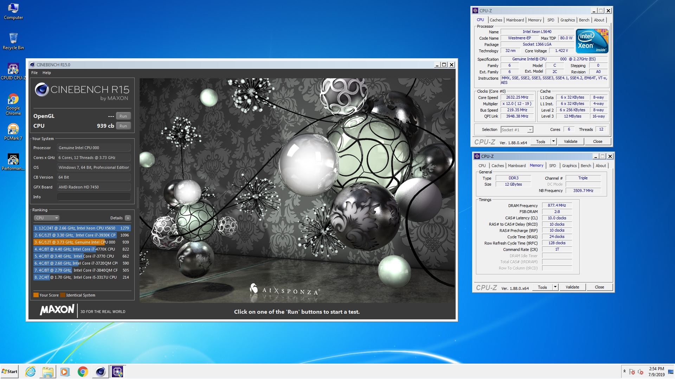Switch to Graphics tab in upper CPU-Z

pos(568,20)
